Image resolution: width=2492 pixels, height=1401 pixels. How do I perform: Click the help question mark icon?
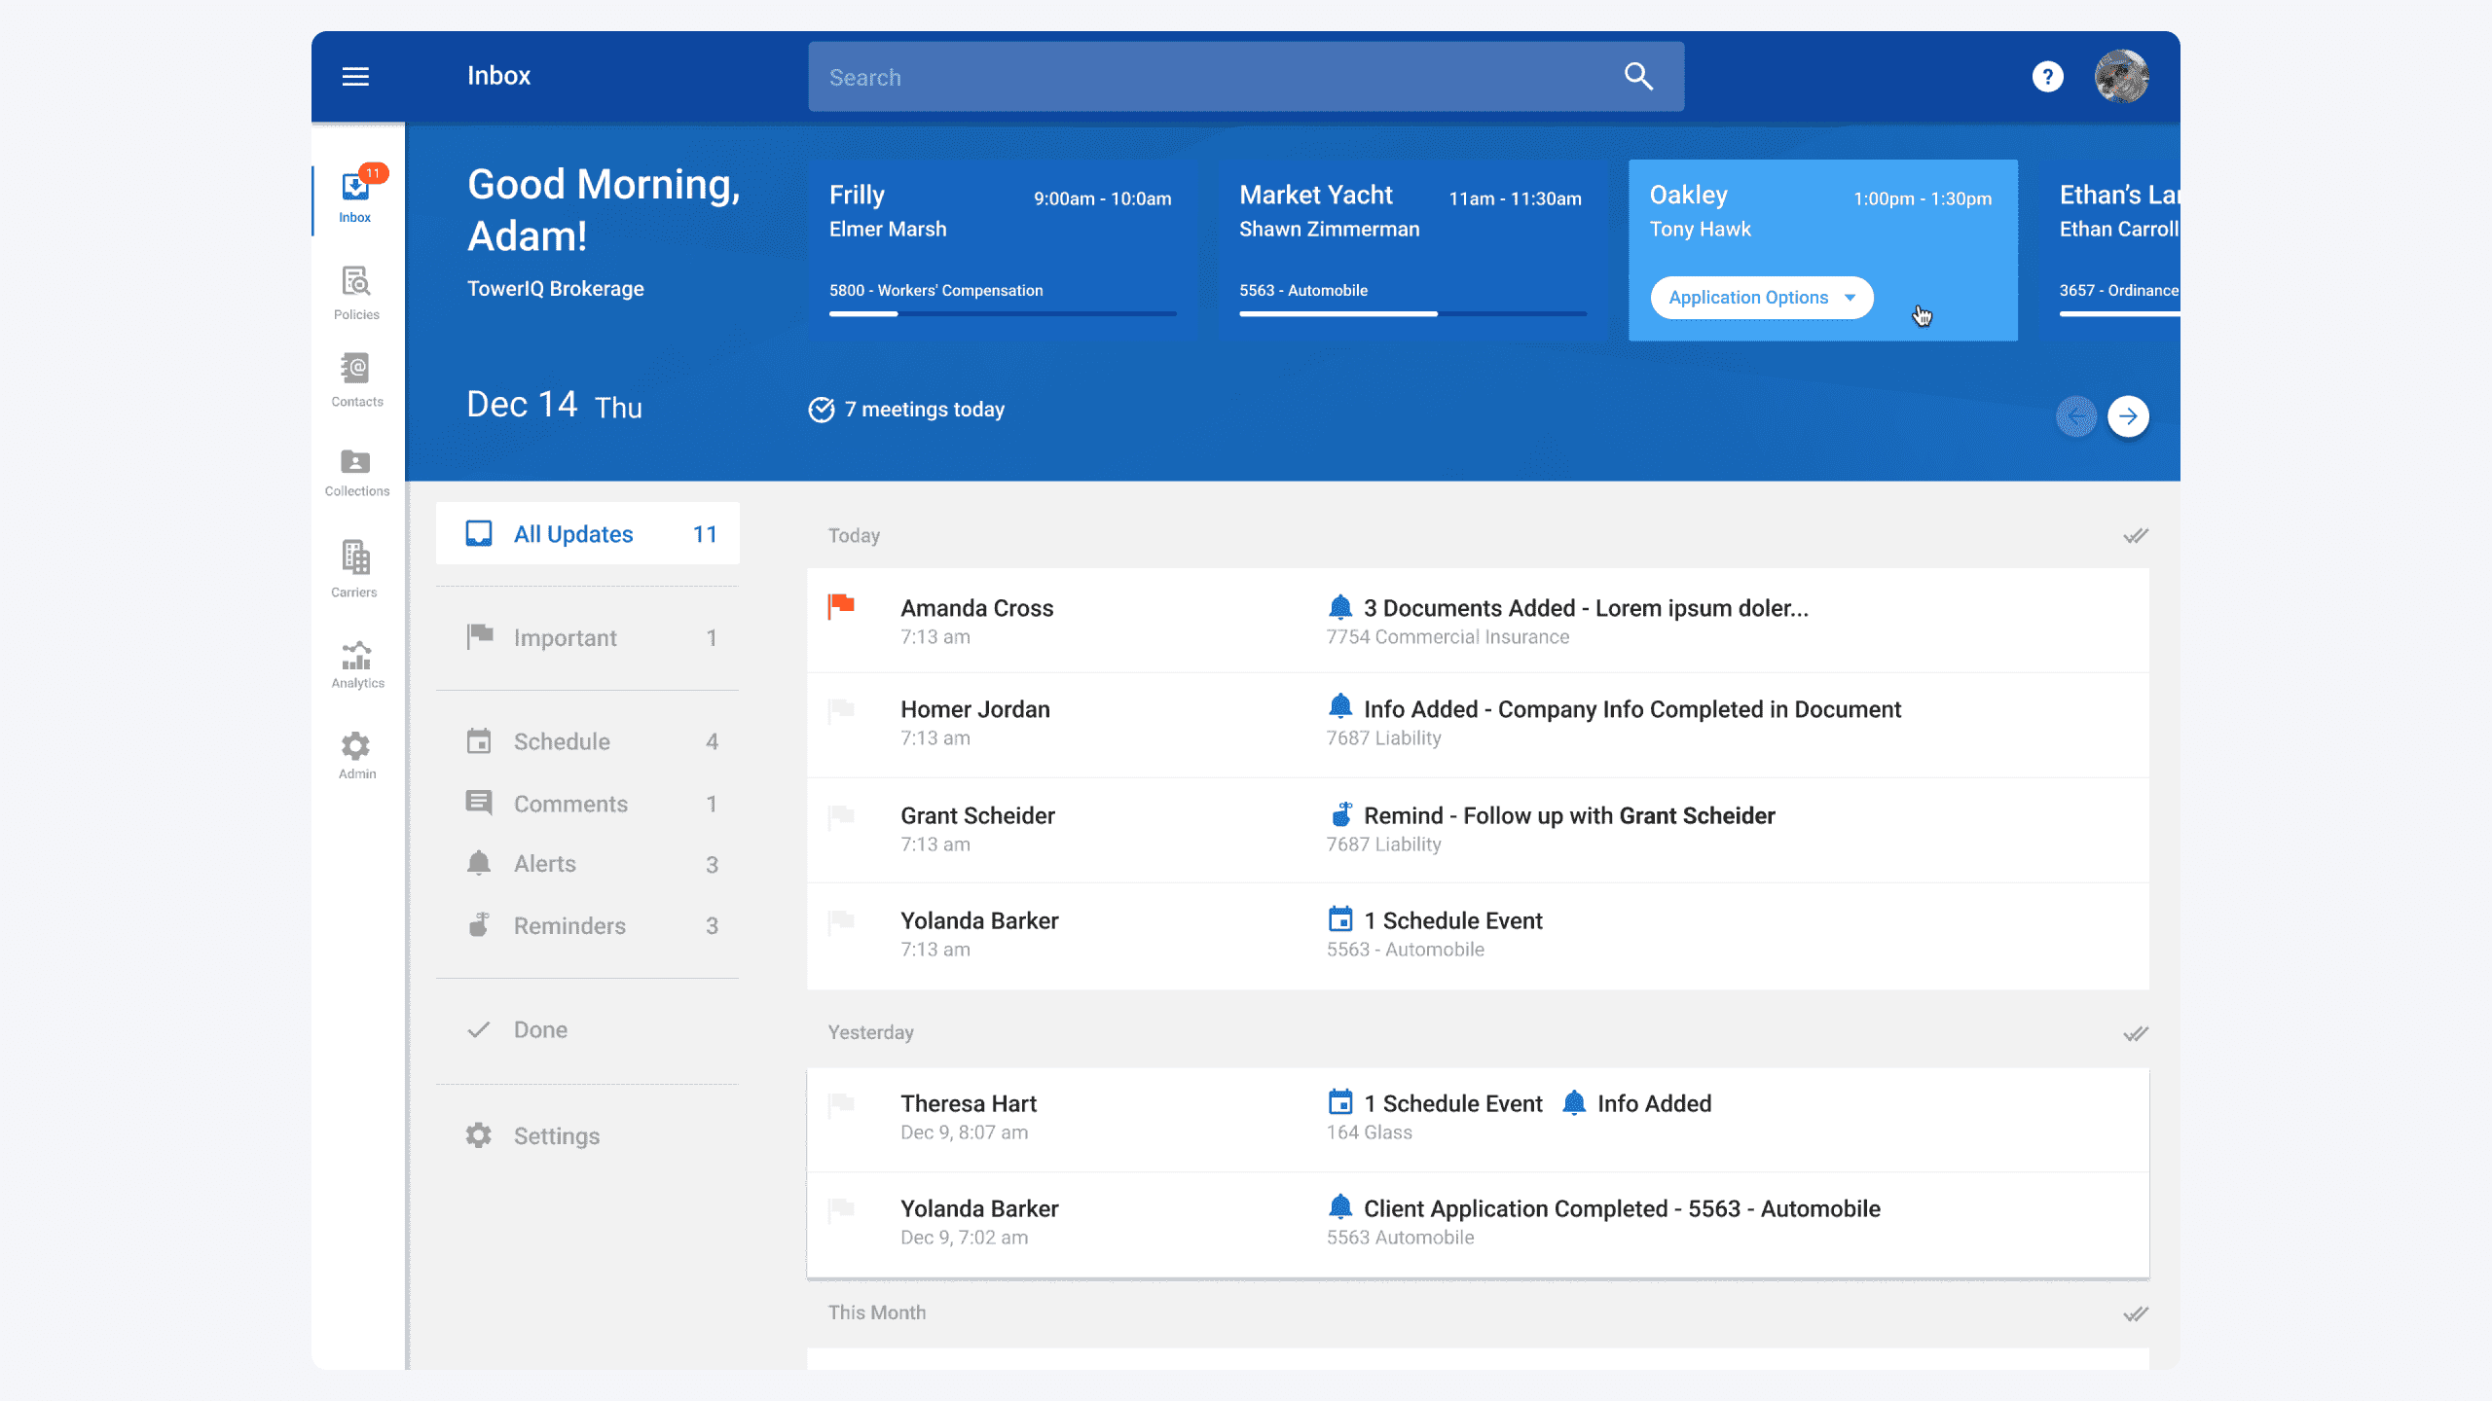click(2047, 76)
